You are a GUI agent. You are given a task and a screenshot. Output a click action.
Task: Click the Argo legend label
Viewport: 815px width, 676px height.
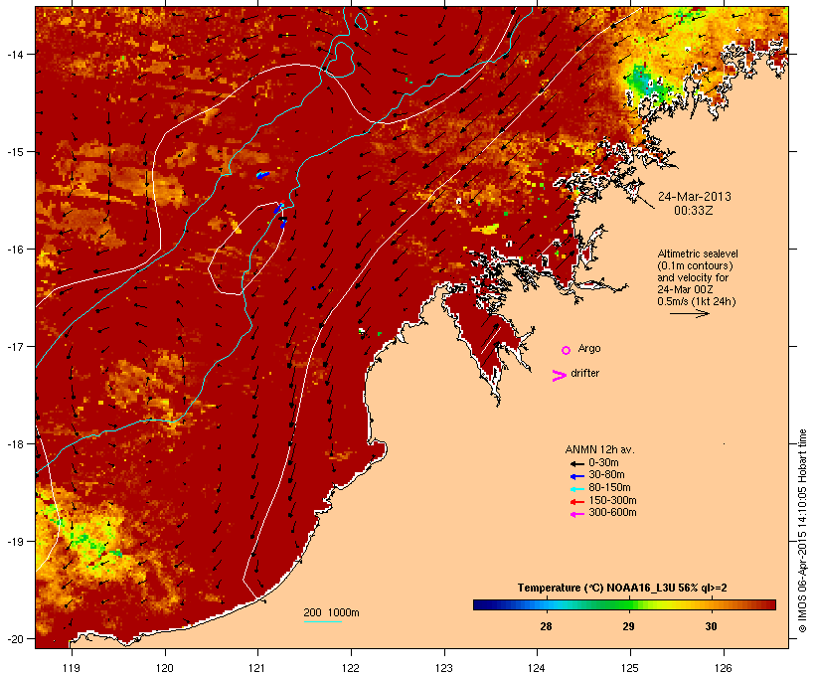589,348
